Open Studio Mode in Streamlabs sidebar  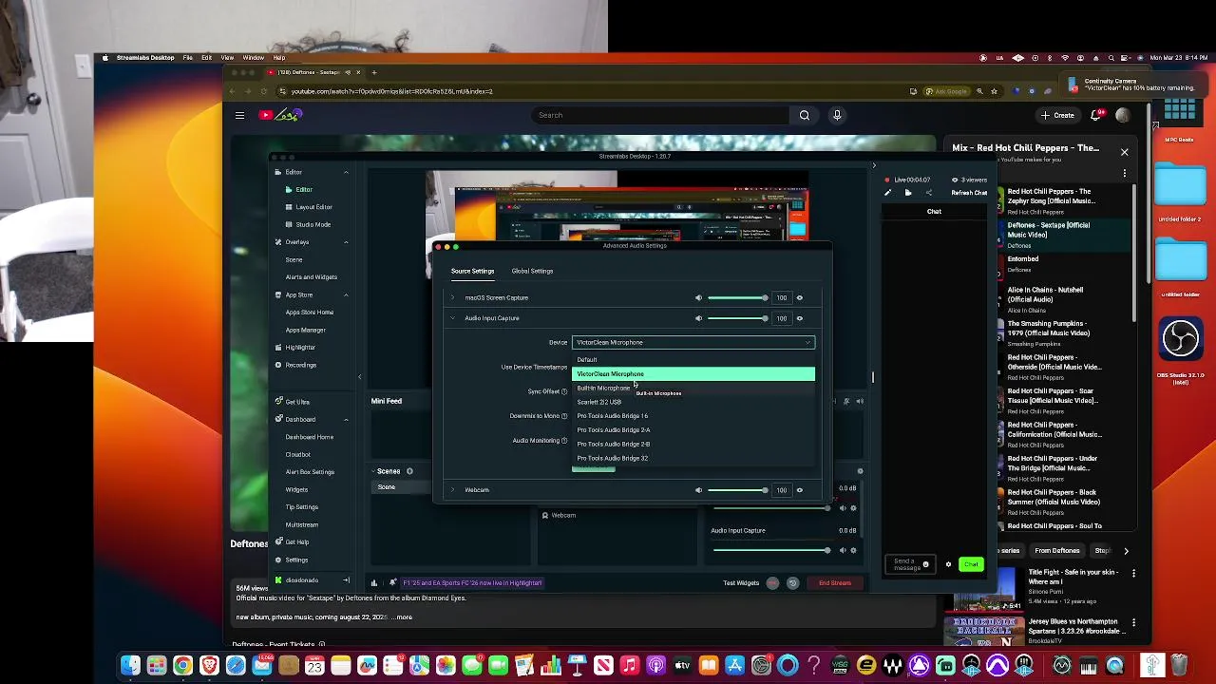313,224
